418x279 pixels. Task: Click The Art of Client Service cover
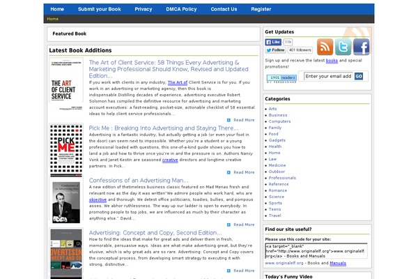(66, 85)
